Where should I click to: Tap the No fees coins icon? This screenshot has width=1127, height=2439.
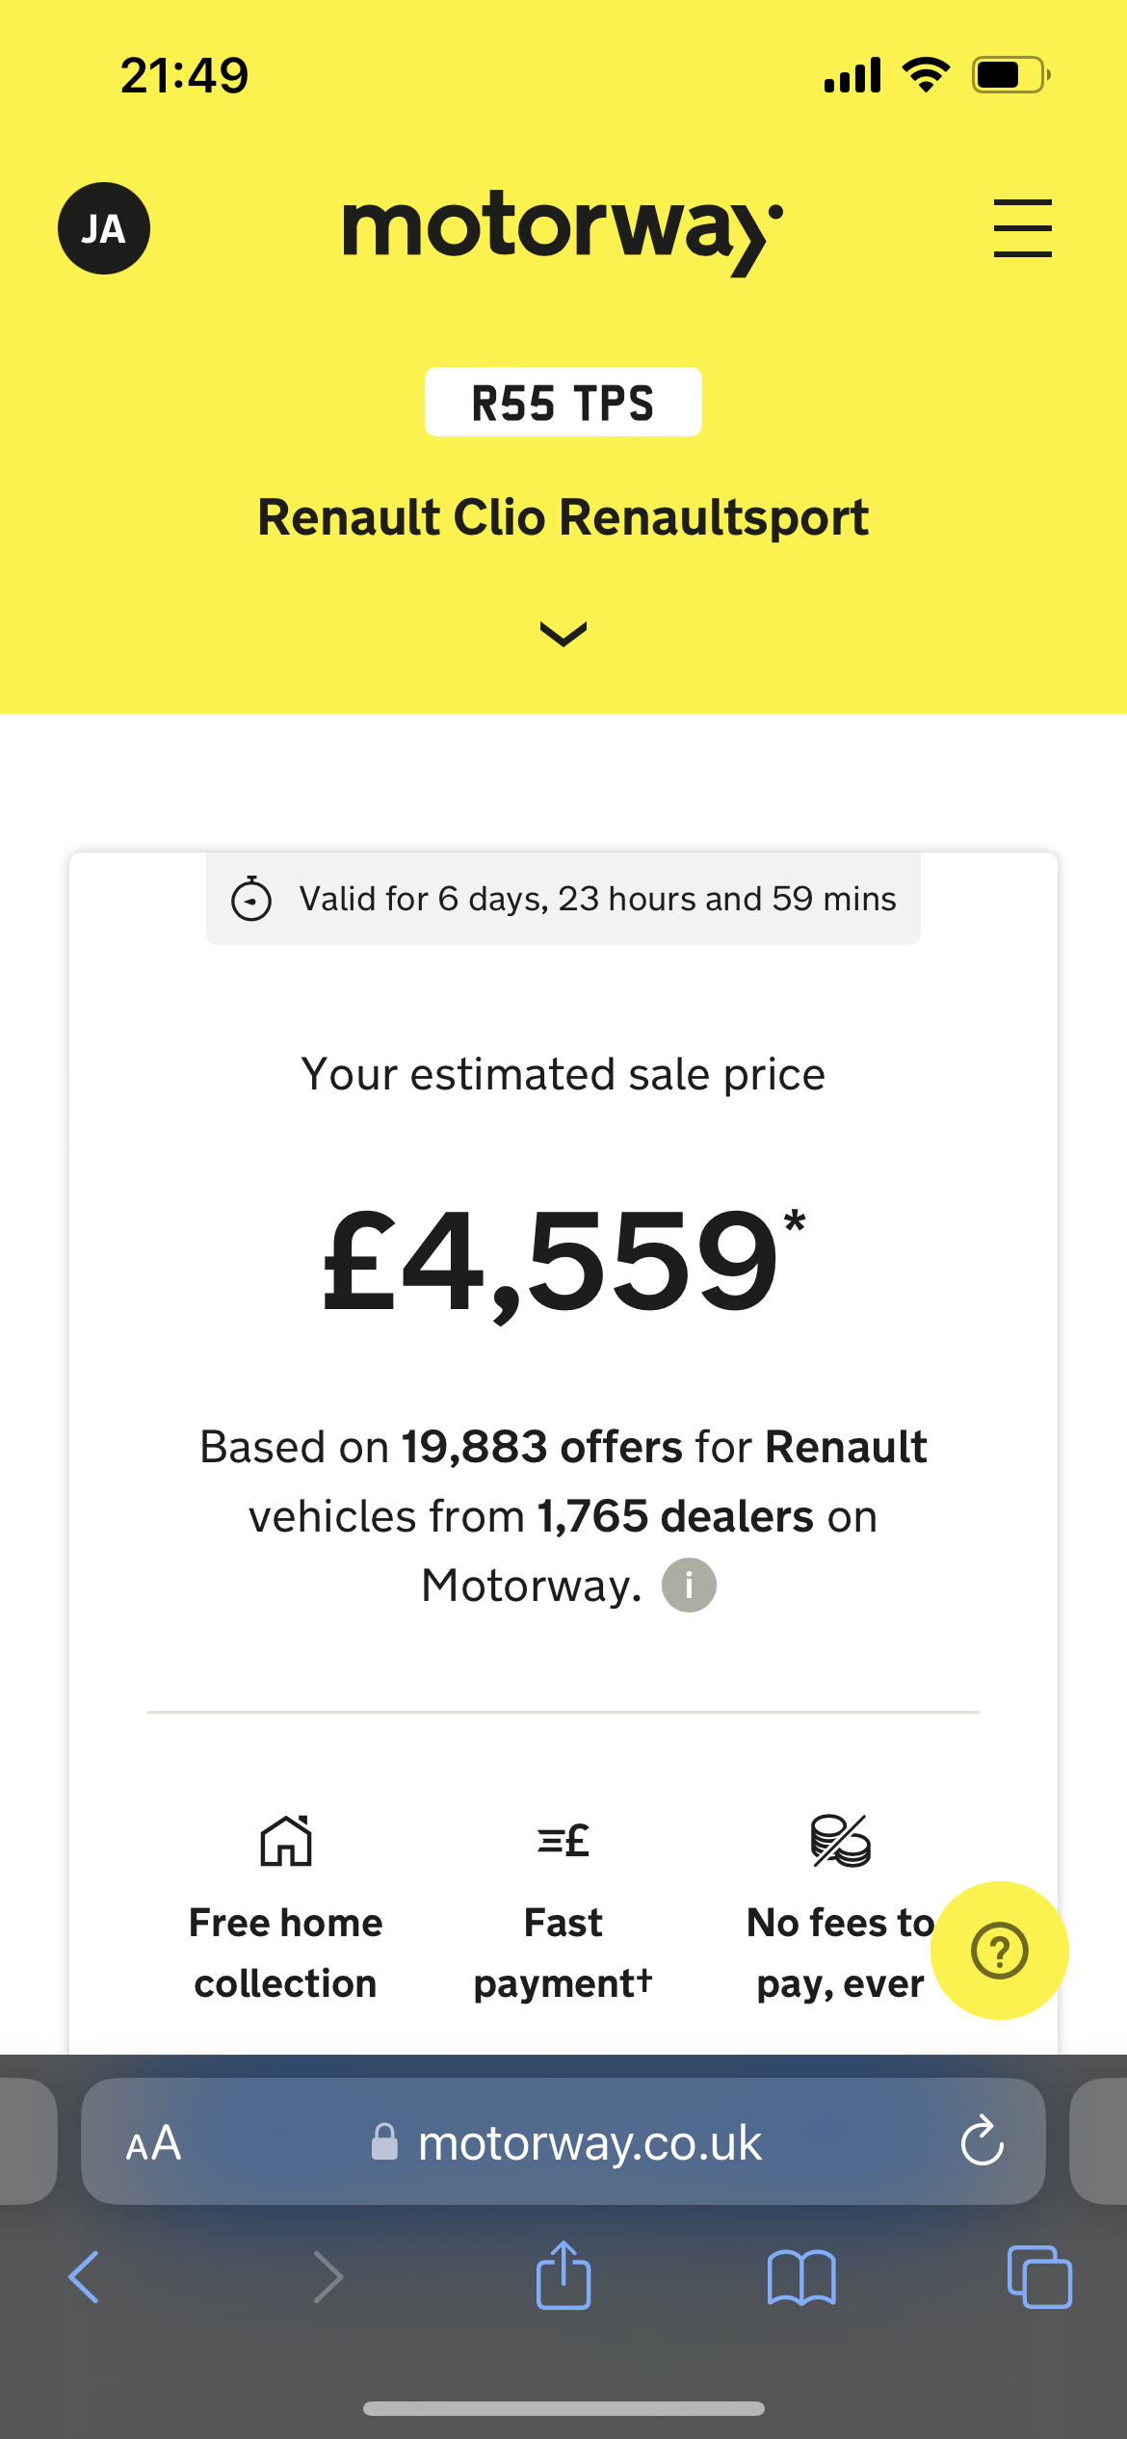click(841, 1841)
